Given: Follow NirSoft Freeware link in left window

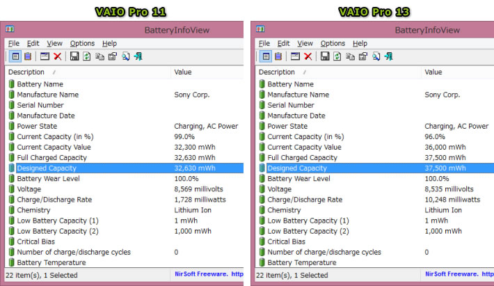Looking at the screenshot, I should click(209, 274).
